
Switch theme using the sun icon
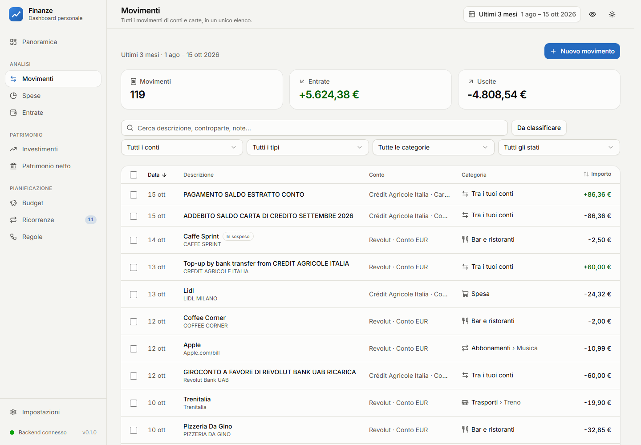click(612, 14)
